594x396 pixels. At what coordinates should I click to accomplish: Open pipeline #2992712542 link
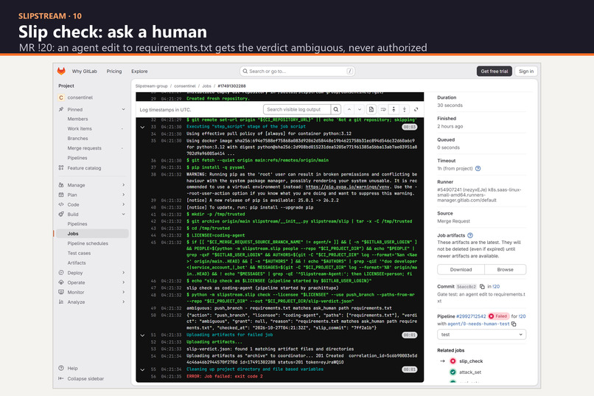pos(471,316)
